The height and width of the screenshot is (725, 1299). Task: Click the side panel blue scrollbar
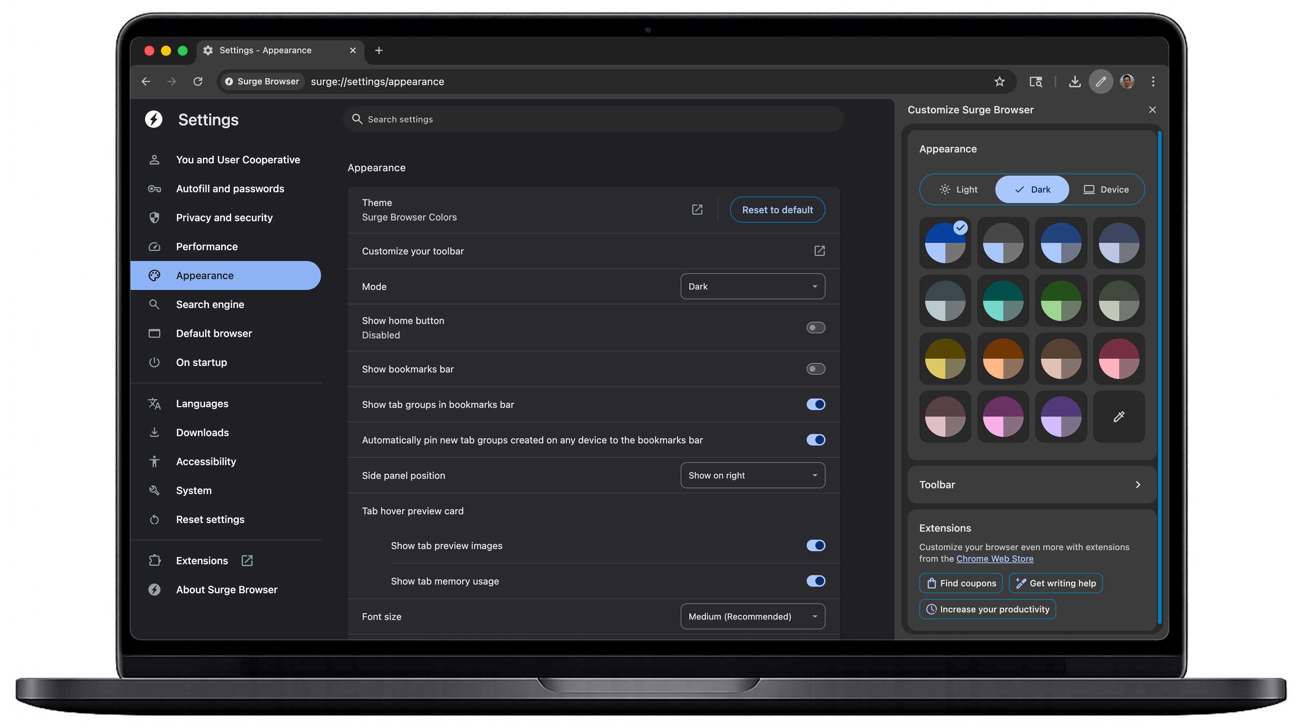point(1160,377)
